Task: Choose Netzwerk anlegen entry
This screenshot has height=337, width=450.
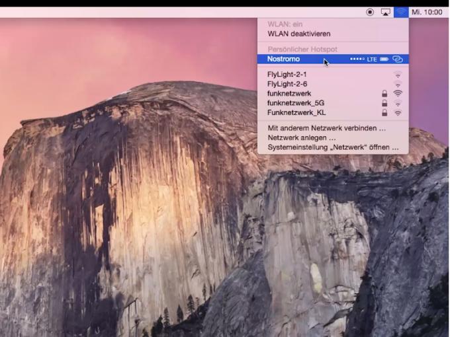Action: coord(302,138)
